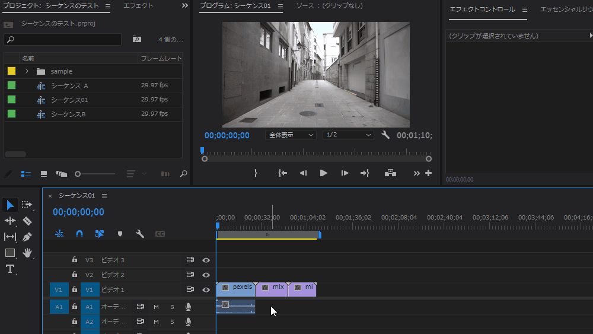Select the Track Select Forward tool
Viewport: 593px width, 334px height.
pos(27,205)
